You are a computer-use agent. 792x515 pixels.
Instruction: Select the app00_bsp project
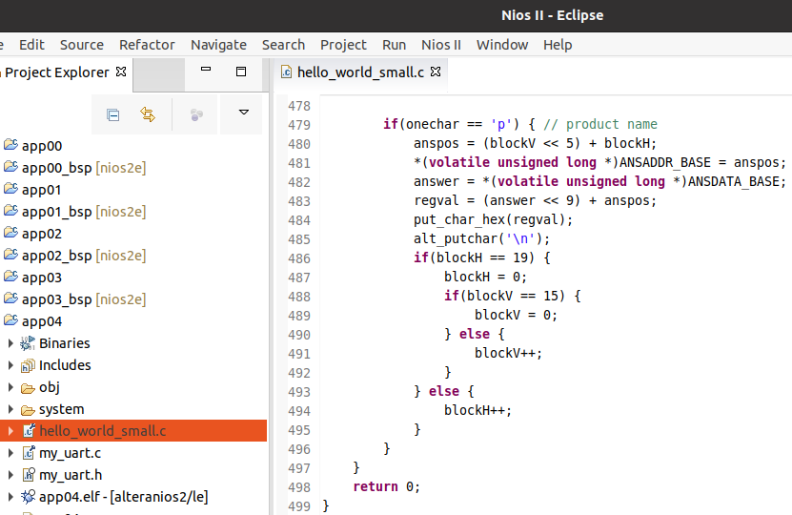pos(84,168)
